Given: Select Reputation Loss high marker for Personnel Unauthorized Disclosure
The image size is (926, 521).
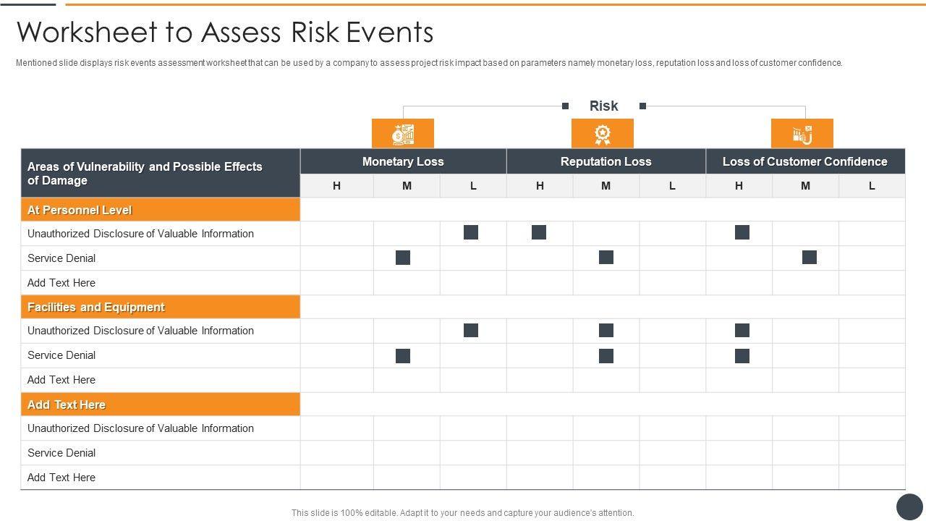Looking at the screenshot, I should [539, 232].
